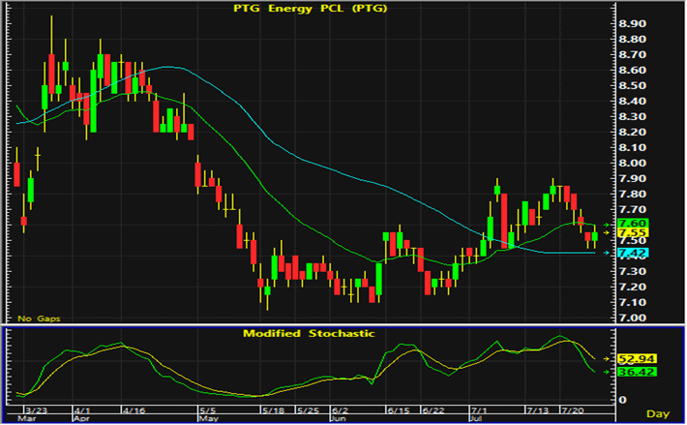Click the green 36.42 stochastic value tag

point(637,372)
